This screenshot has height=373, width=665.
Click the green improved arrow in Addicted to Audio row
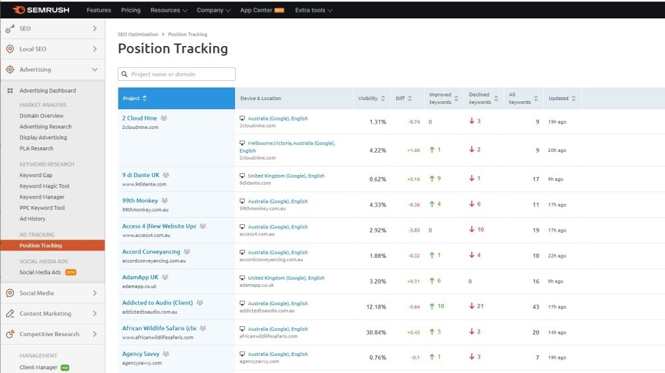(x=432, y=306)
